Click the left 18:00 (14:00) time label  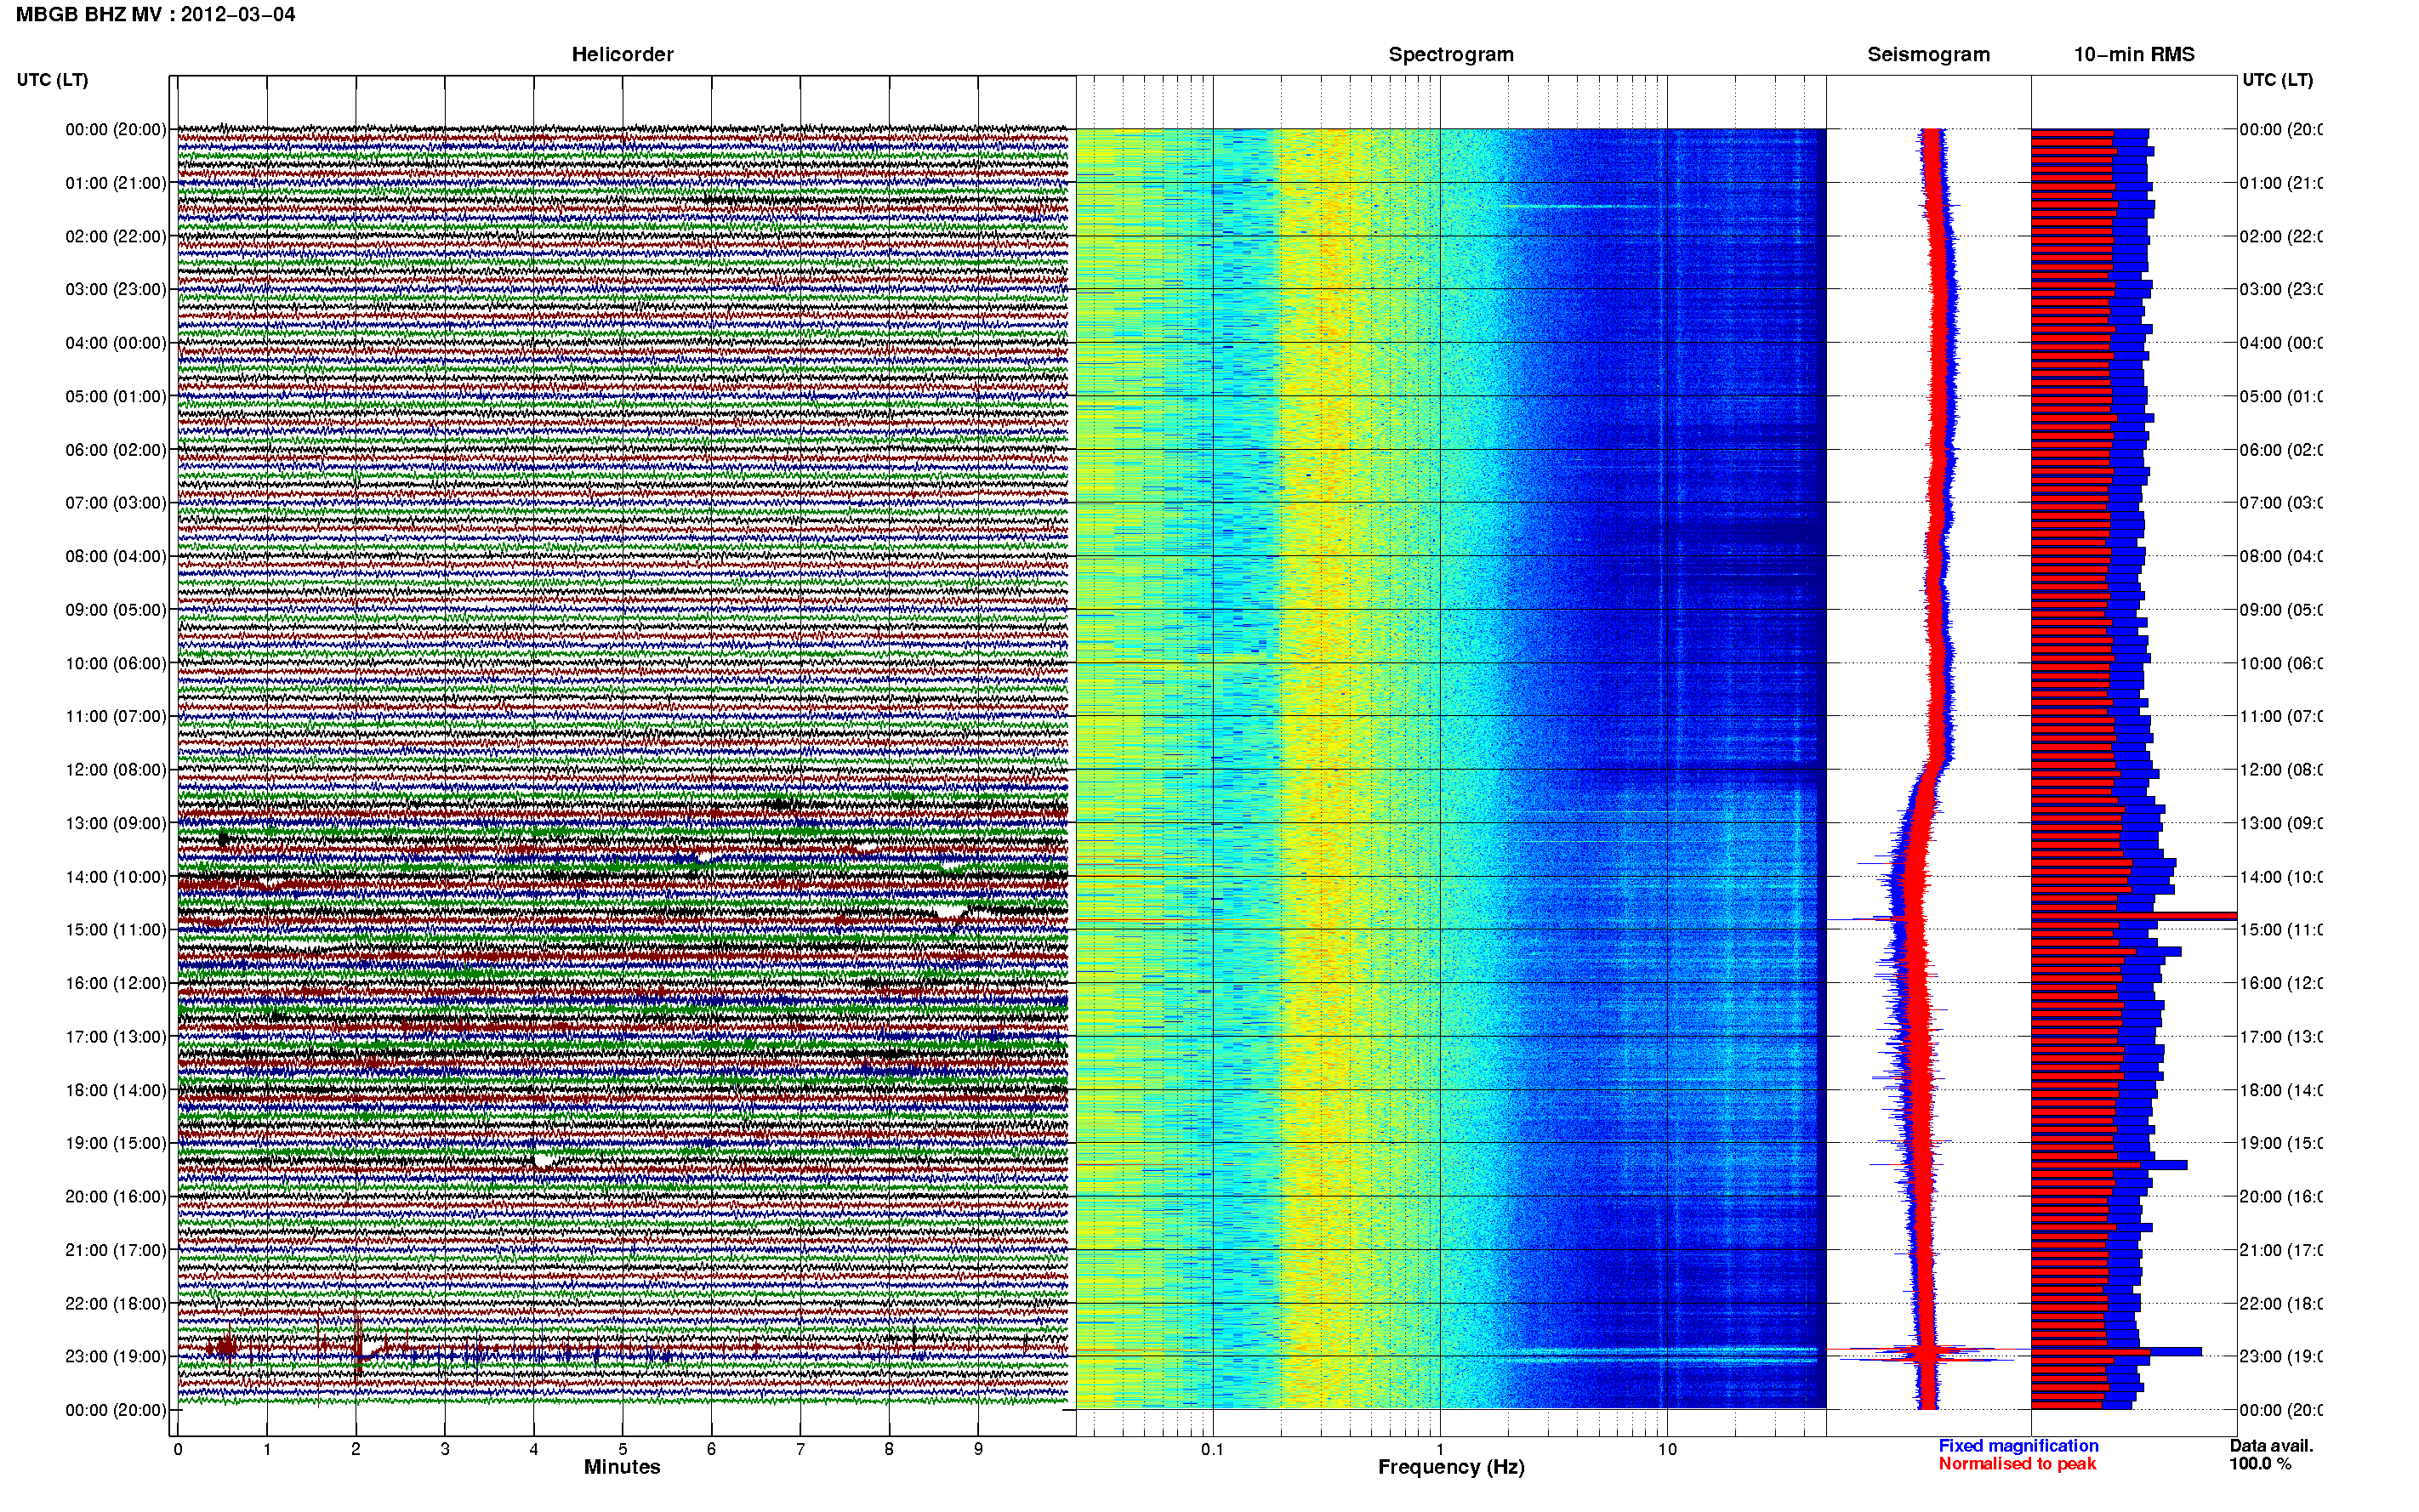click(x=116, y=1090)
